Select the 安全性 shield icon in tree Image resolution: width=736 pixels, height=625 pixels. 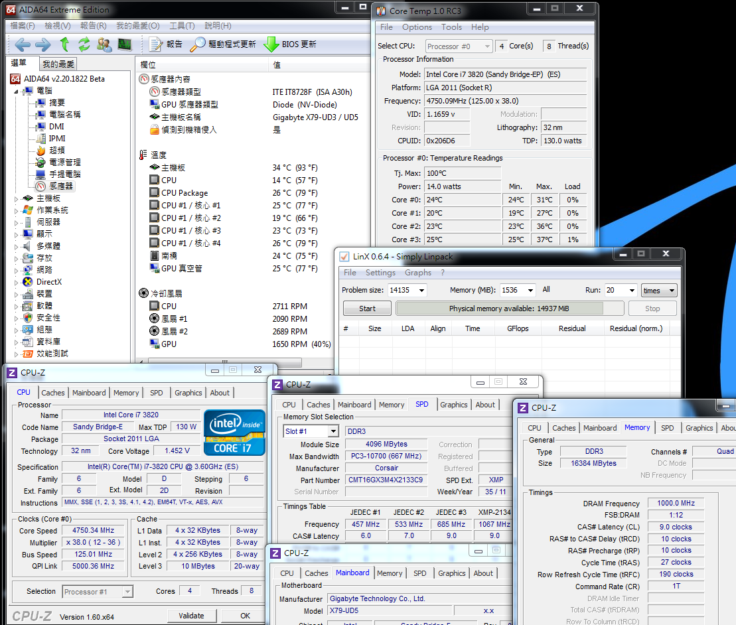28,318
